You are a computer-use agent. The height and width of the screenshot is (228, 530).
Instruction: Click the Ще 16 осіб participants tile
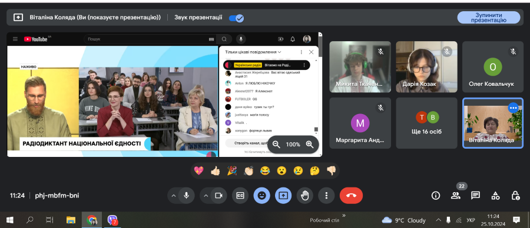coord(426,123)
